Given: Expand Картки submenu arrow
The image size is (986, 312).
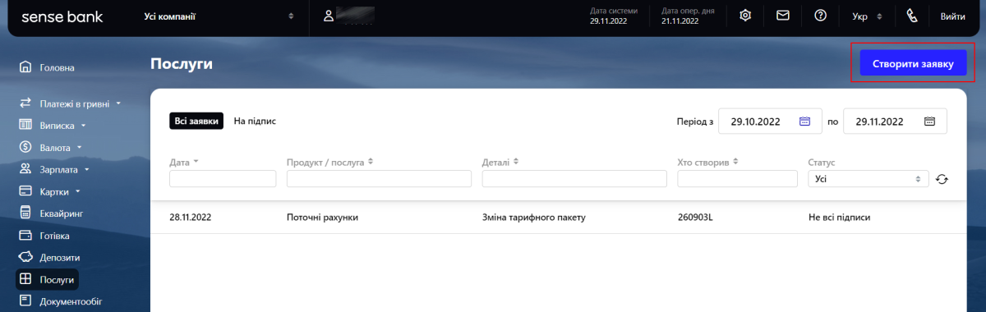Looking at the screenshot, I should pyautogui.click(x=77, y=192).
